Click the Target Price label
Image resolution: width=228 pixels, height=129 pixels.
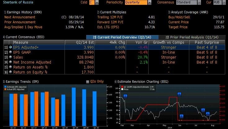click(x=178, y=27)
